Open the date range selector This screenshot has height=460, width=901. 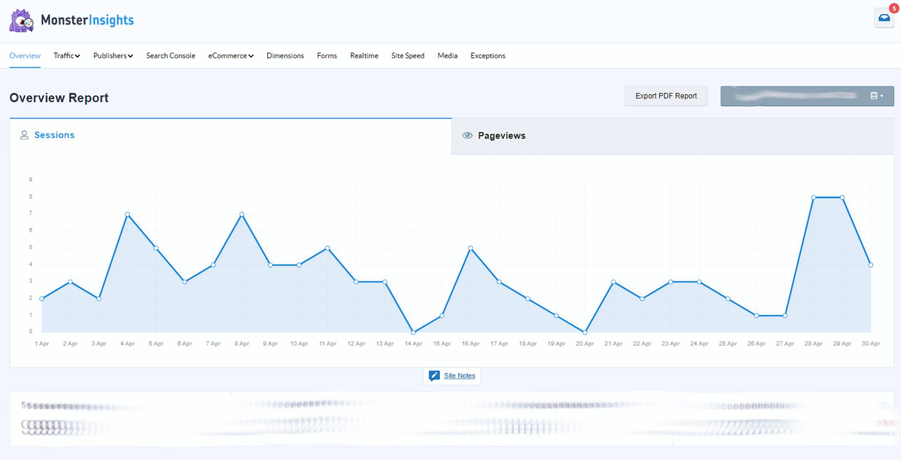pos(806,96)
